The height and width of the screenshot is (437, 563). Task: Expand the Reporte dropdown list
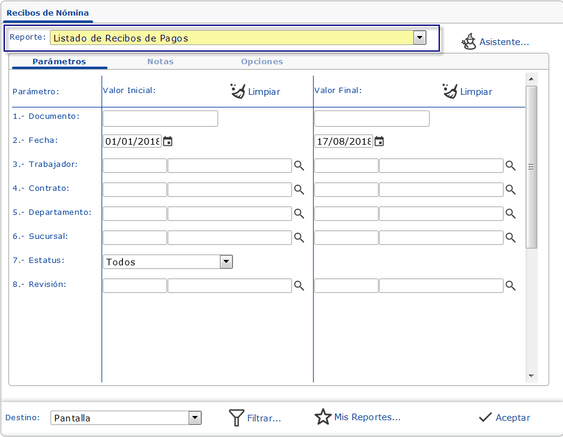click(x=420, y=37)
